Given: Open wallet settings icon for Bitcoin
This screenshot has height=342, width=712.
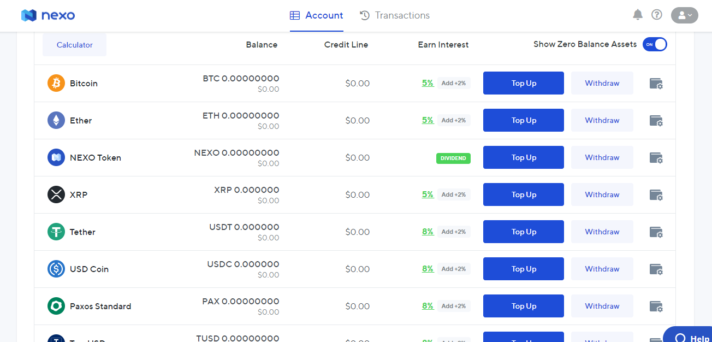Looking at the screenshot, I should 656,84.
